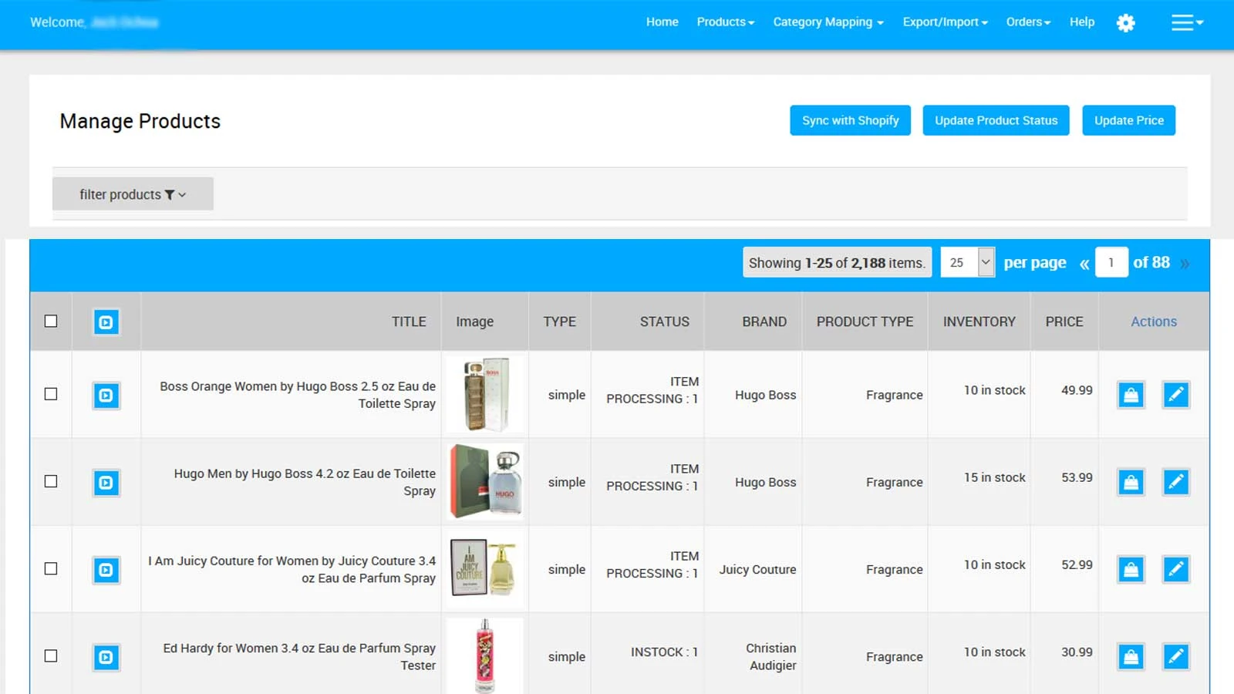The image size is (1234, 694).
Task: Click 'Christian Audigier' brand cell
Action: (x=771, y=657)
